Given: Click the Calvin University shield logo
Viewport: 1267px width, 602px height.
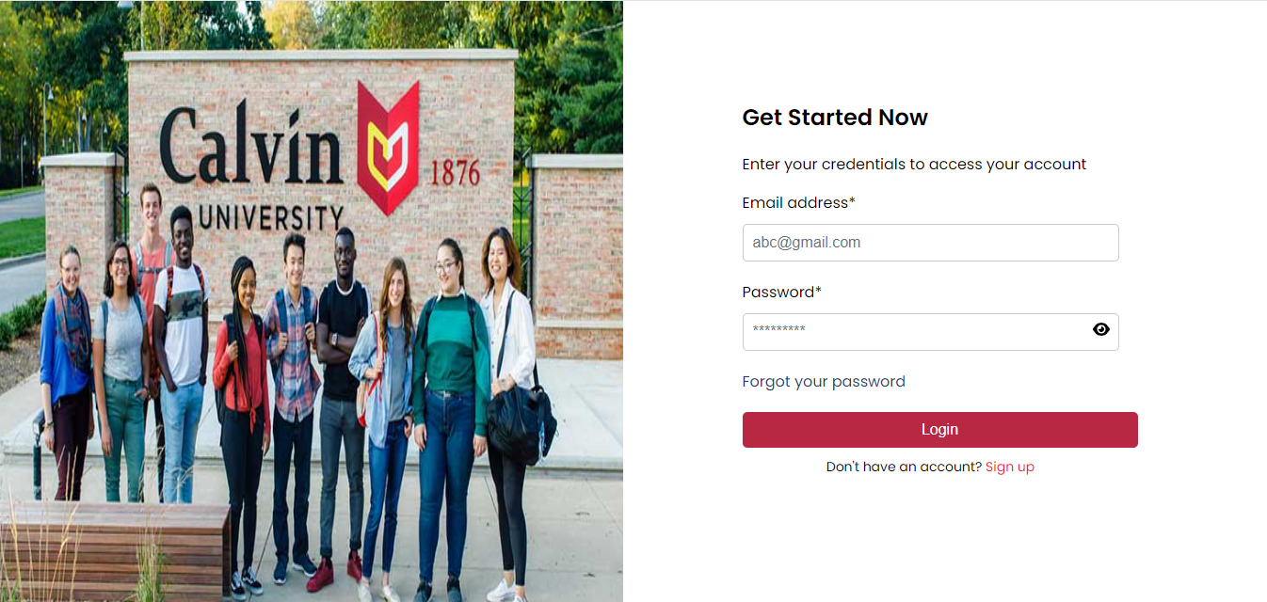Looking at the screenshot, I should pyautogui.click(x=388, y=148).
